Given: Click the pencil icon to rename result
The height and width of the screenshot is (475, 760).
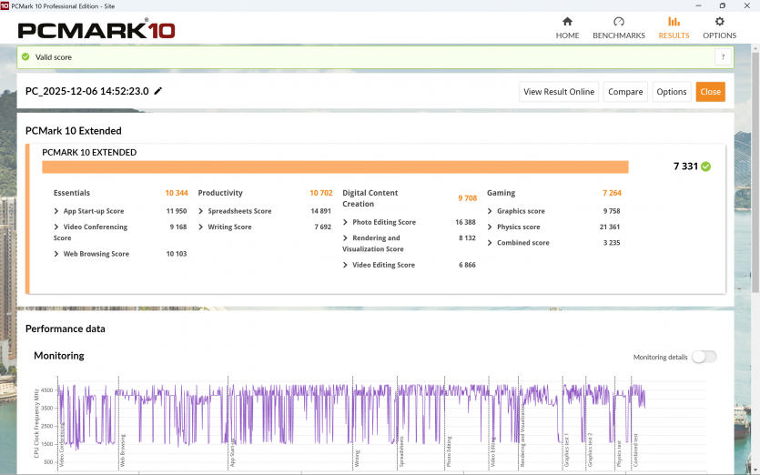Looking at the screenshot, I should tap(158, 91).
